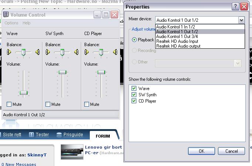The width and height of the screenshot is (252, 166).
Task: Choose Realtek HD Audio output option
Action: 200,46
